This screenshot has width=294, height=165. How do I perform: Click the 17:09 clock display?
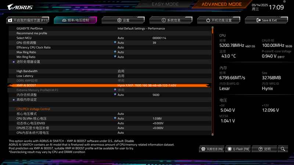click(276, 7)
